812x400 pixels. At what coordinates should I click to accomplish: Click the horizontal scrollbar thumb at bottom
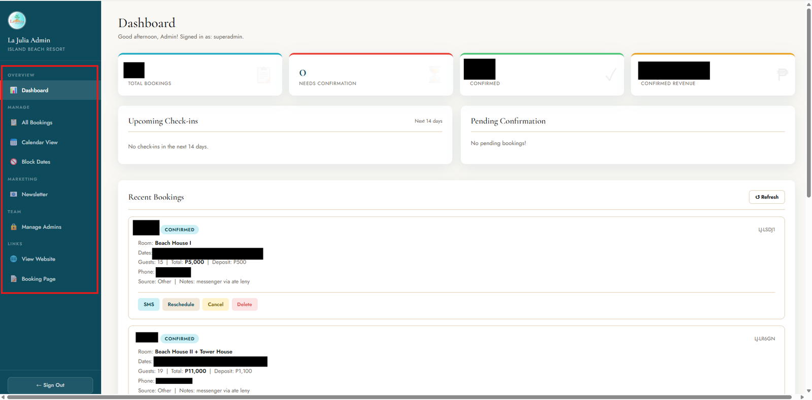tap(399, 397)
